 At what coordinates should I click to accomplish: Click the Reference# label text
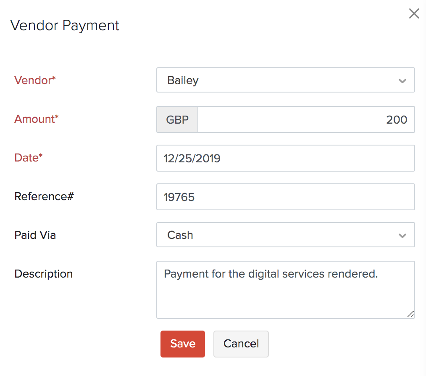coord(44,196)
